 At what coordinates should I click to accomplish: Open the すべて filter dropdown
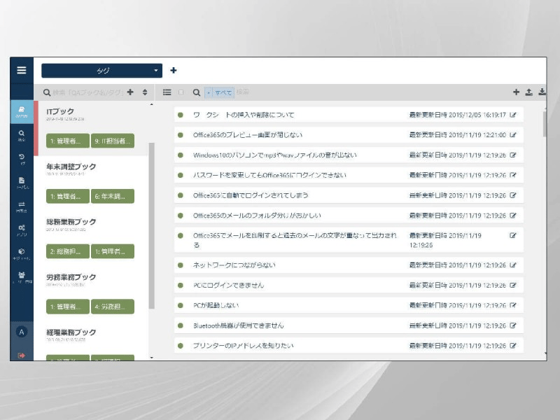pyautogui.click(x=219, y=92)
